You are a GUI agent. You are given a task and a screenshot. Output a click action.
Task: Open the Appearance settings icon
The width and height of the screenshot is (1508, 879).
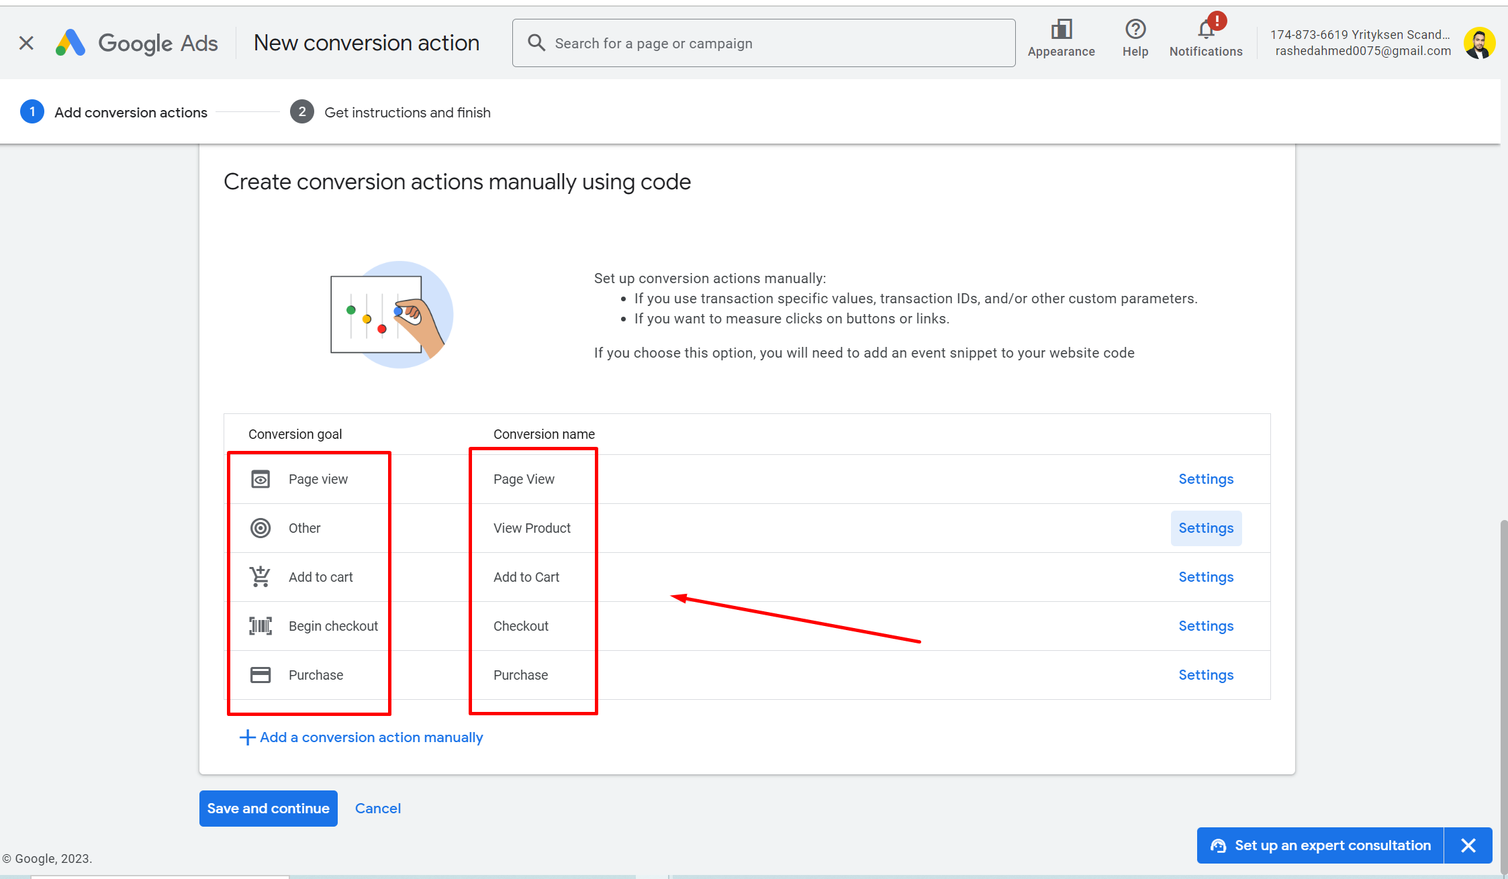(1061, 30)
